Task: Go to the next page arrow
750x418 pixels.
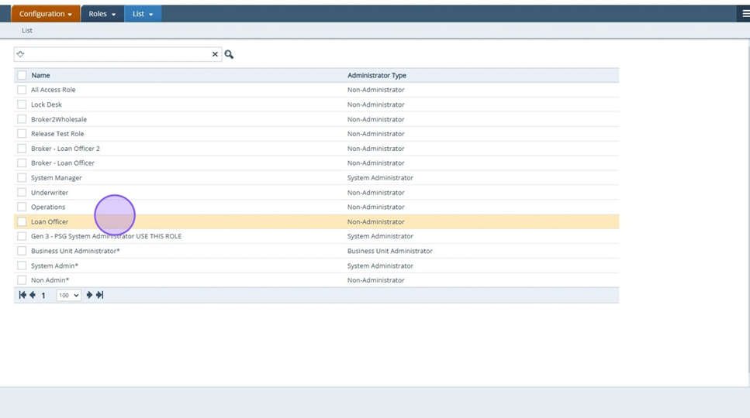Action: coord(89,295)
